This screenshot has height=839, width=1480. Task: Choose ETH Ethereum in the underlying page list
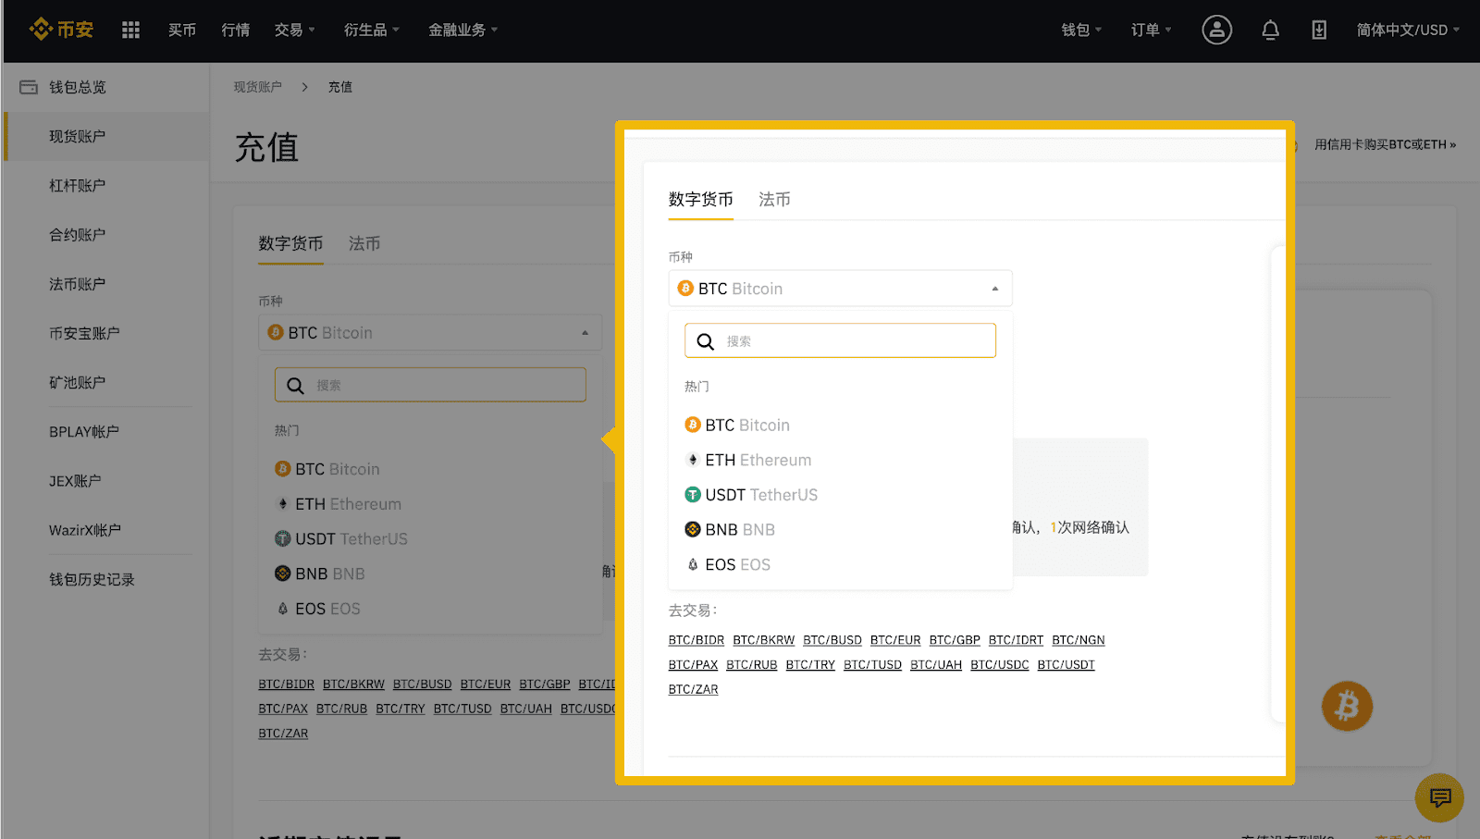339,504
